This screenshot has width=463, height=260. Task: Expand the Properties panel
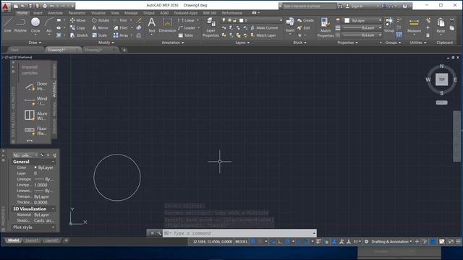coord(347,43)
